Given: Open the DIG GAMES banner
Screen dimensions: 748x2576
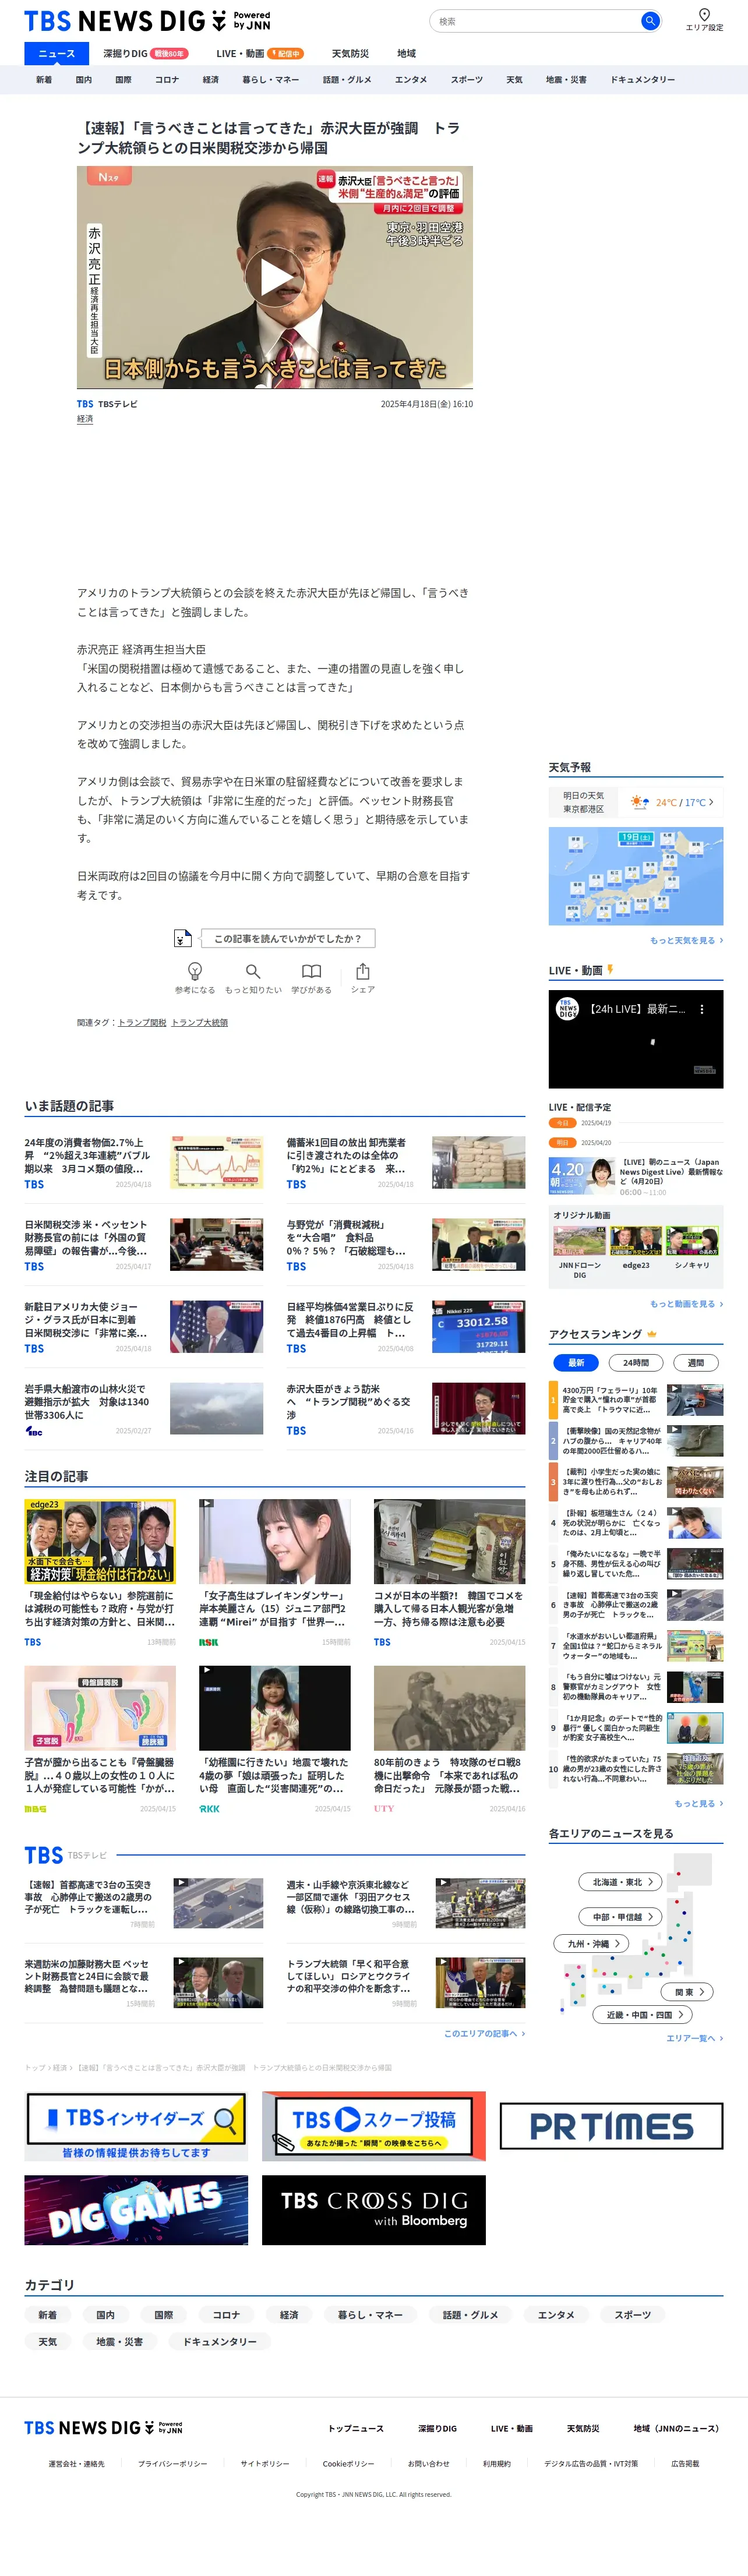Looking at the screenshot, I should pos(136,2210).
